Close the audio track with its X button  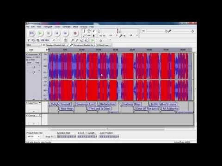coord(27,54)
